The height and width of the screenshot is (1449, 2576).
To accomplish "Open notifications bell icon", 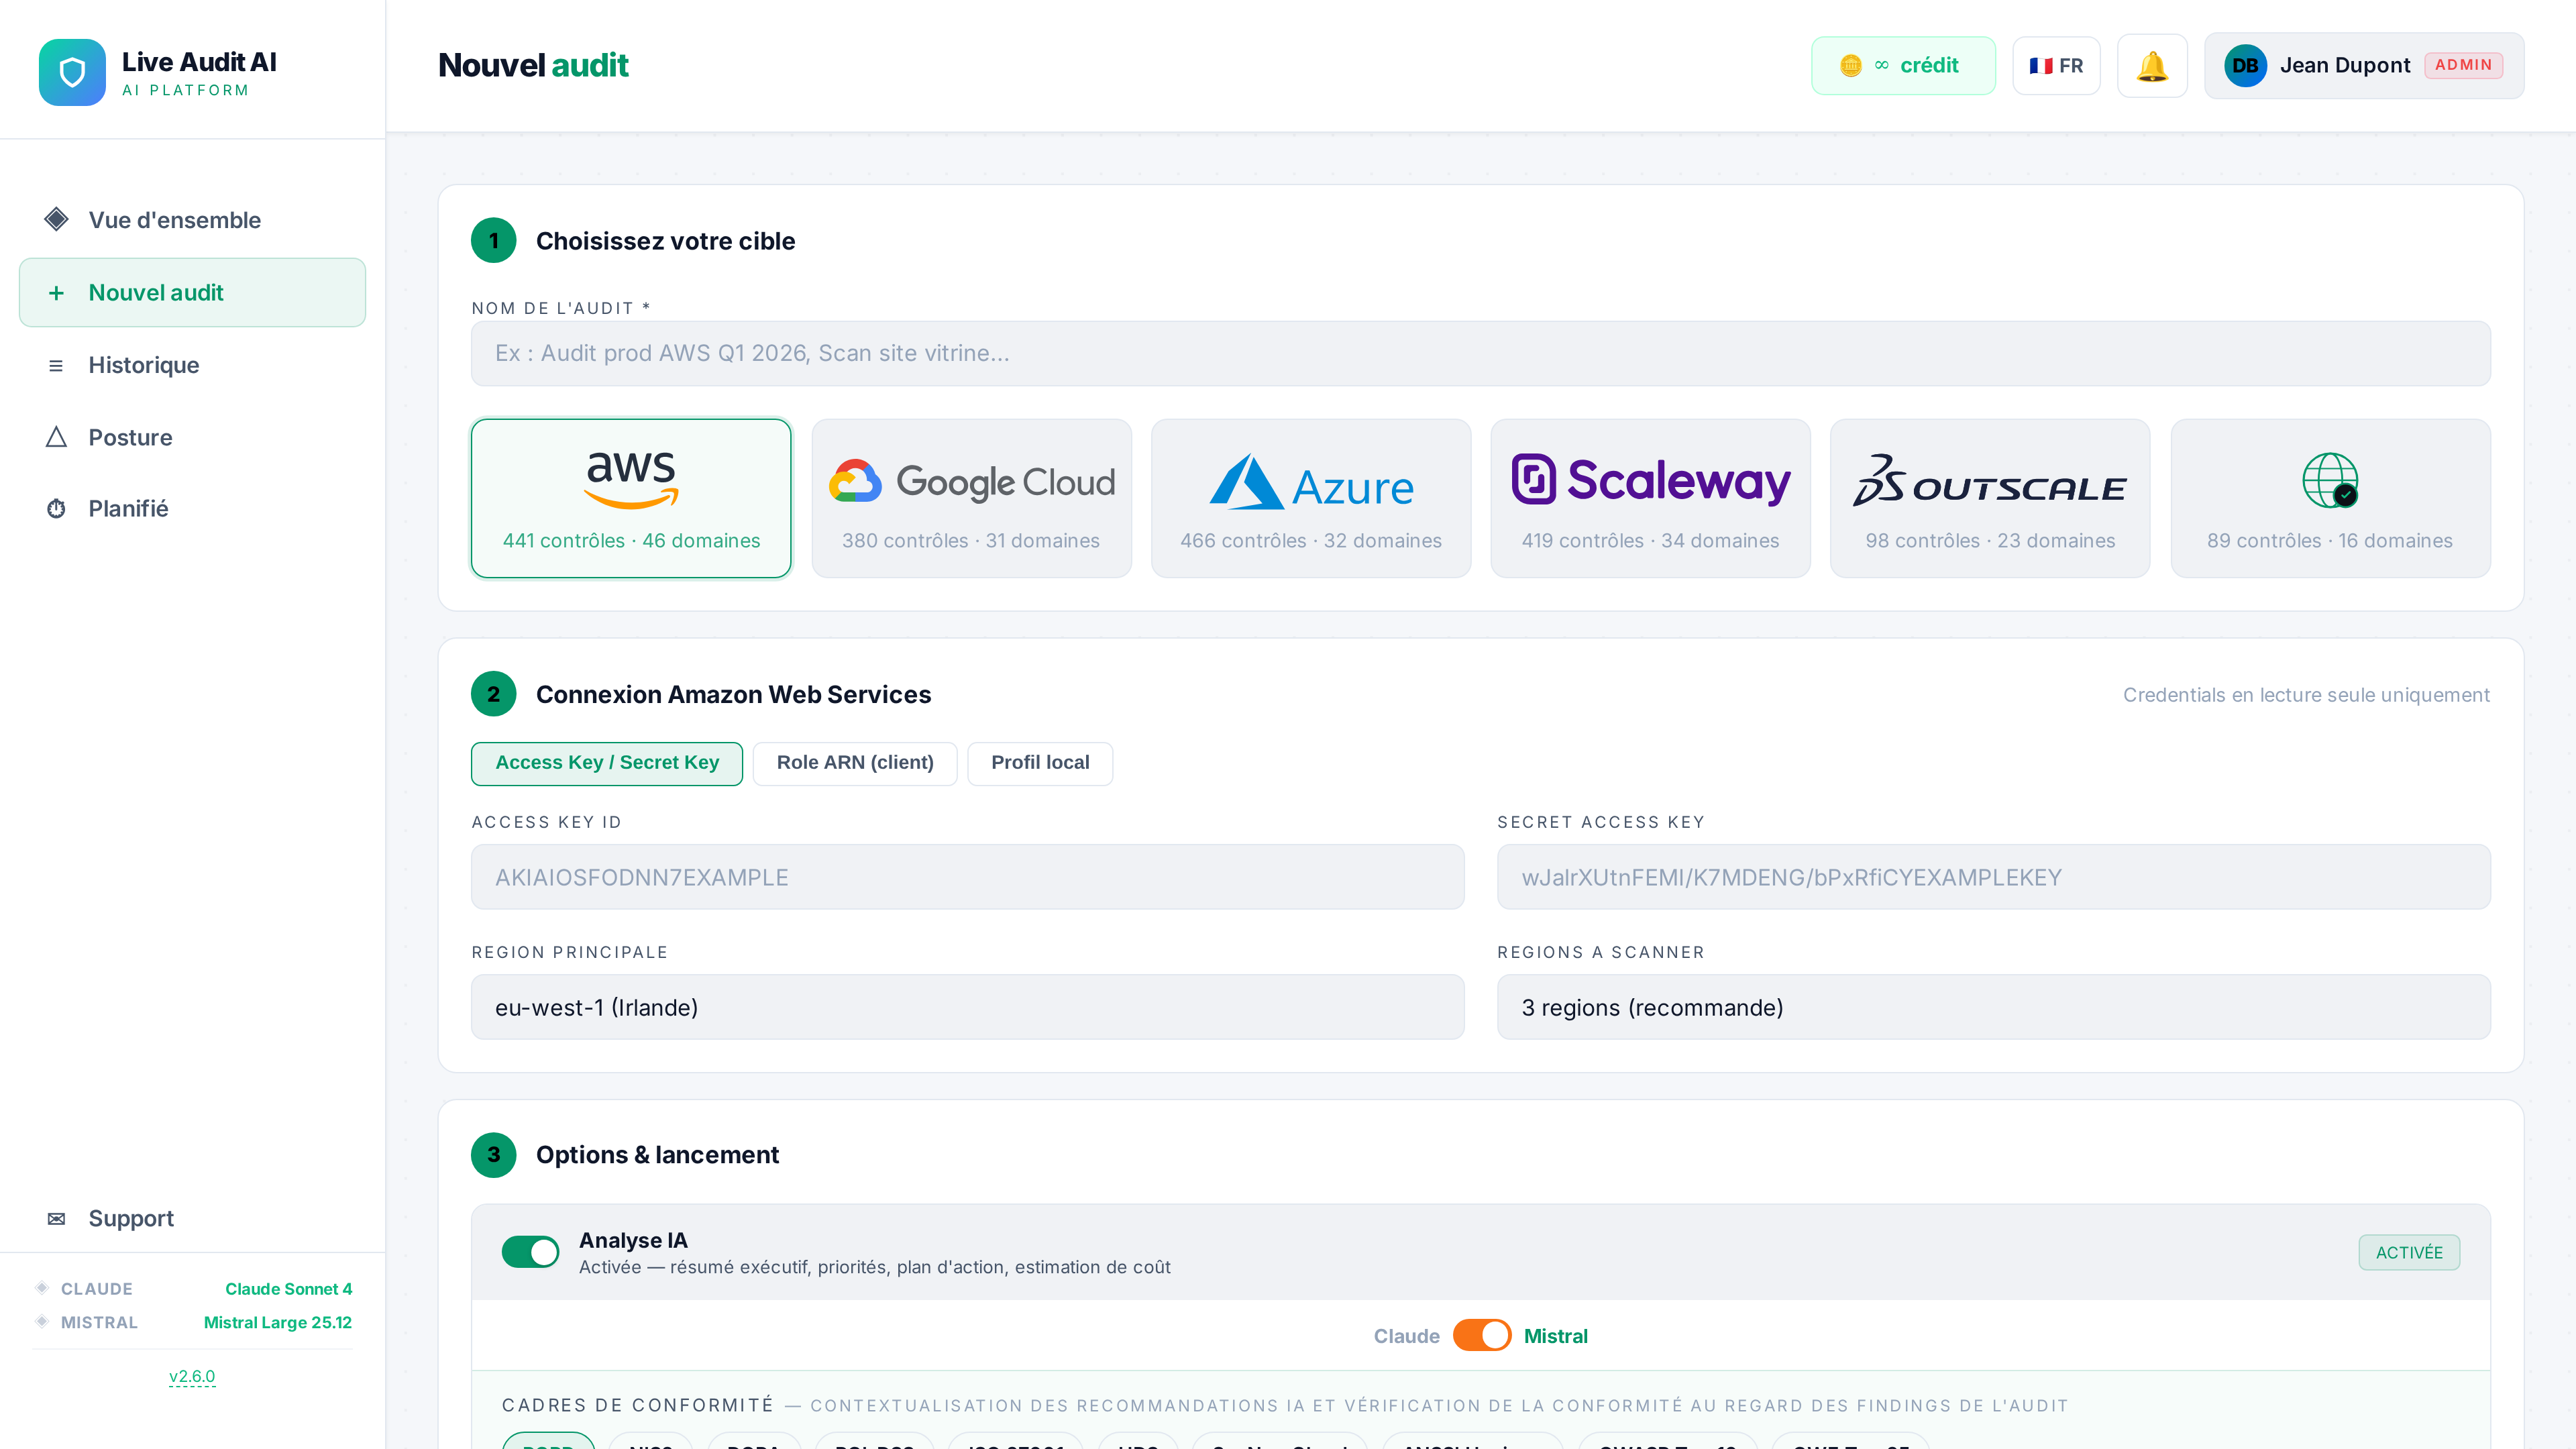I will click(x=2152, y=66).
